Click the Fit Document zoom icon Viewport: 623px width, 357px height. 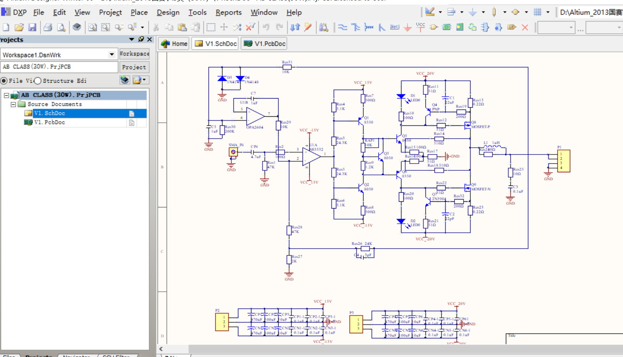(x=93, y=27)
